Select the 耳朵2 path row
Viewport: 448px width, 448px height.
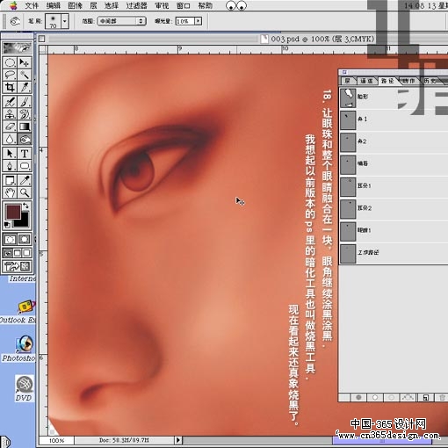pyautogui.click(x=394, y=208)
